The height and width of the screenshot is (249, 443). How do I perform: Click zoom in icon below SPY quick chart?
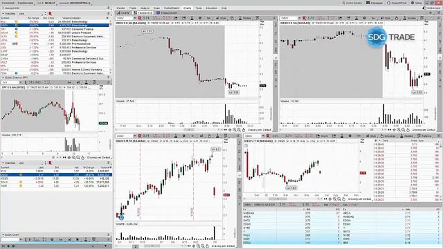pyautogui.click(x=74, y=158)
